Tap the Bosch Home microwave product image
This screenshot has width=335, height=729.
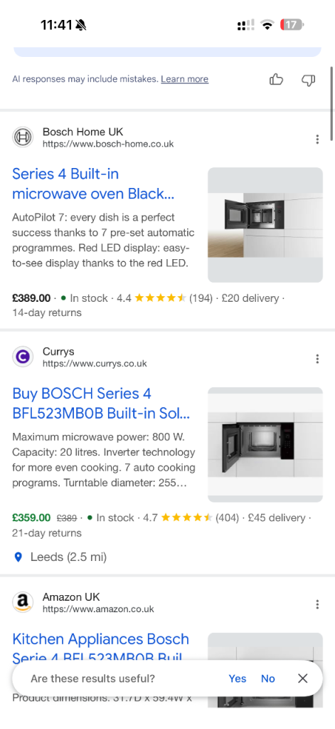point(265,224)
